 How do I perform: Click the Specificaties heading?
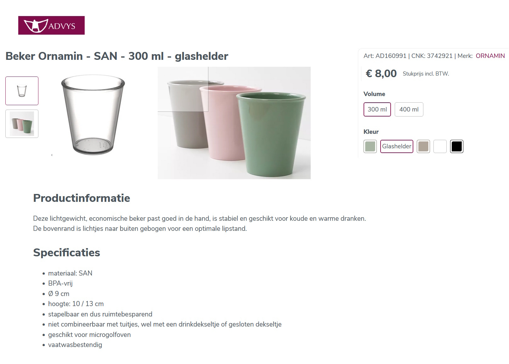pyautogui.click(x=66, y=252)
